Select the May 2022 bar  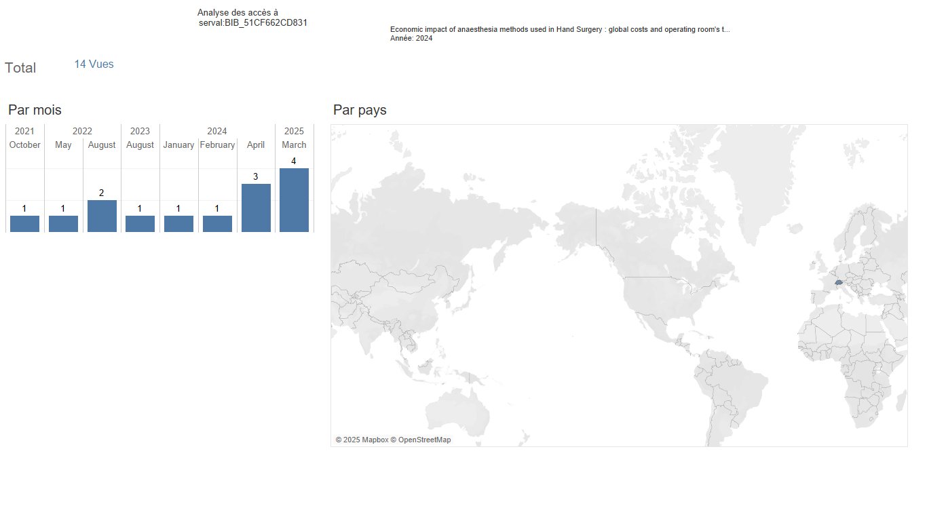click(63, 224)
